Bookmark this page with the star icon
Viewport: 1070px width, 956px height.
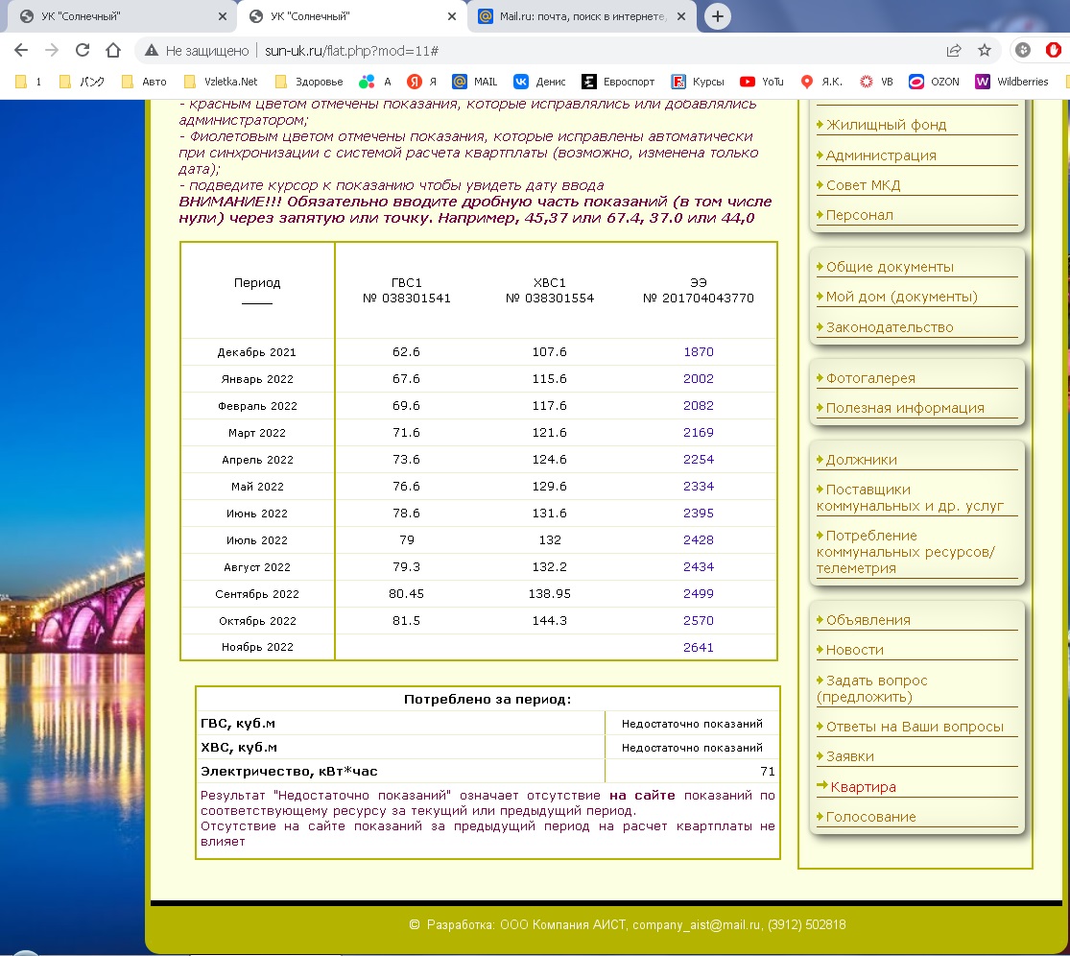pos(985,50)
